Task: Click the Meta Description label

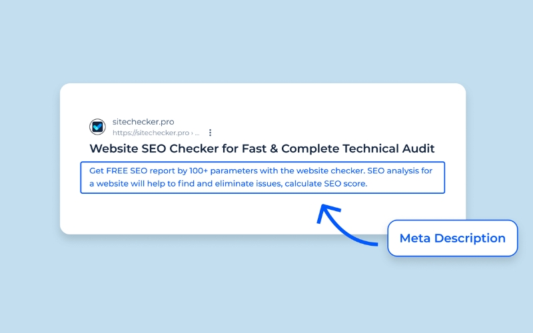Action: coord(452,238)
